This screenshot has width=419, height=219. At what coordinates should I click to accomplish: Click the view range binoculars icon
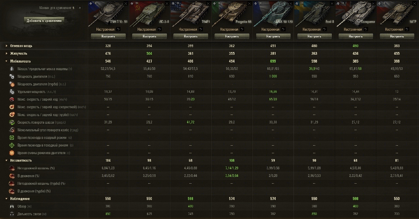click(x=12, y=206)
